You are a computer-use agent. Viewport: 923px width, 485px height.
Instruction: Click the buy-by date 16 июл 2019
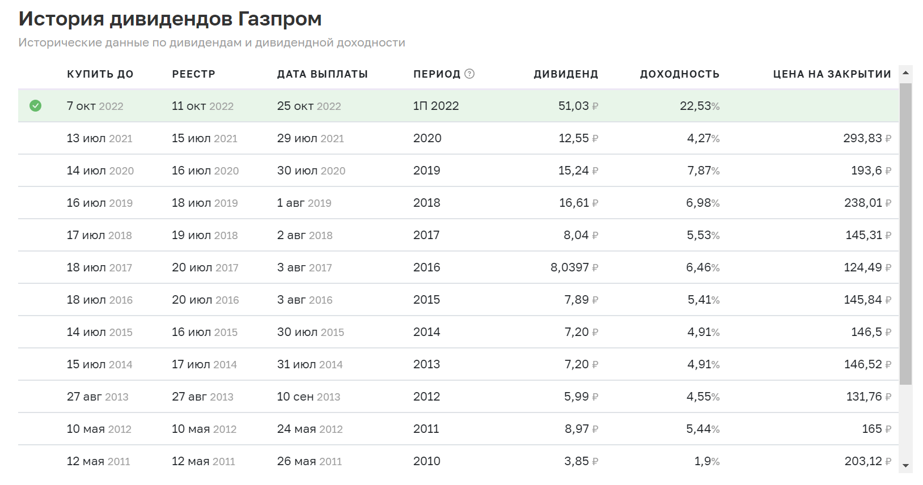pos(100,203)
